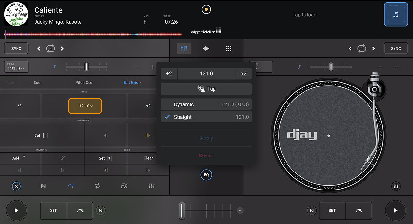Click the remove anchor icon
Image resolution: width=413 pixels, height=224 pixels.
62,158
